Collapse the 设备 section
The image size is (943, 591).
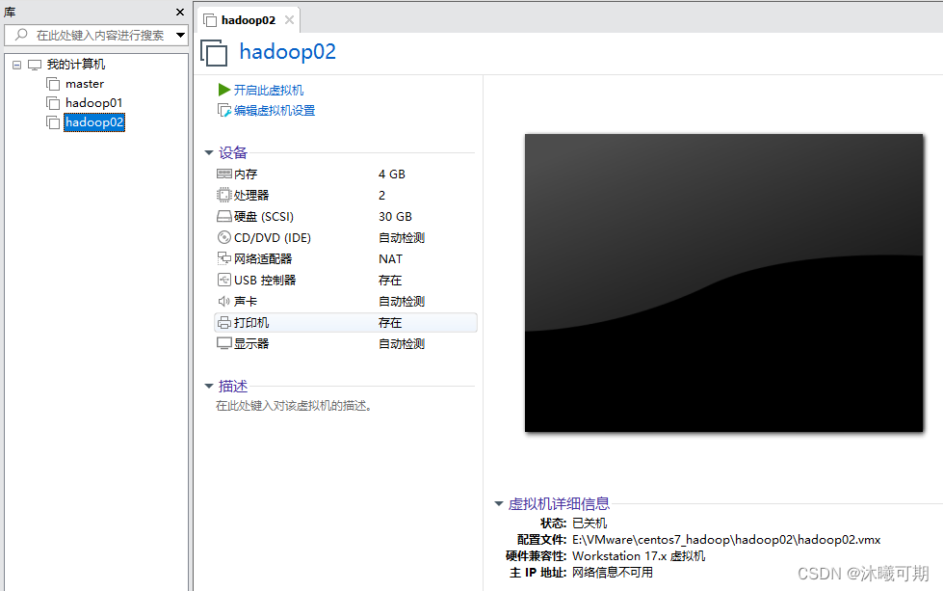coord(208,151)
